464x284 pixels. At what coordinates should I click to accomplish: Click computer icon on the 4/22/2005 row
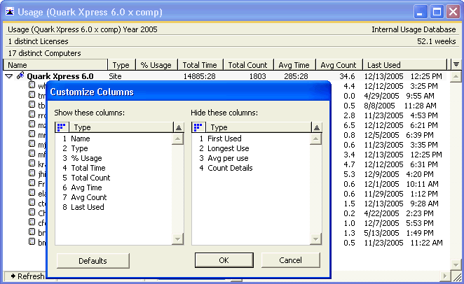tap(32, 212)
